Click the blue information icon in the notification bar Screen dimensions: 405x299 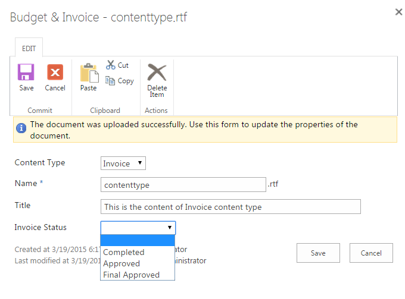[x=21, y=127]
